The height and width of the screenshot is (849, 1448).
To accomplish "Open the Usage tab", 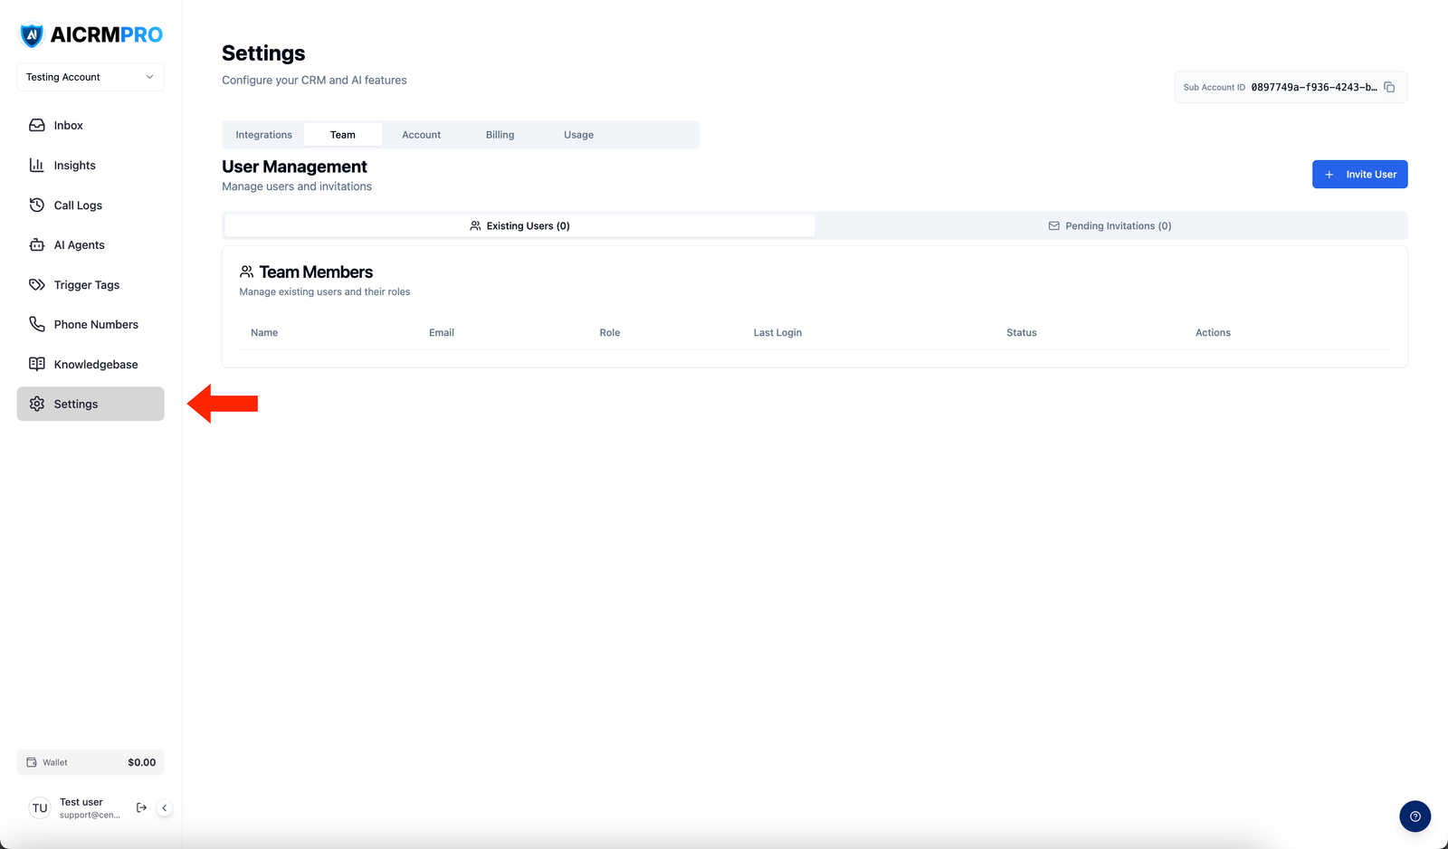I will [x=578, y=135].
